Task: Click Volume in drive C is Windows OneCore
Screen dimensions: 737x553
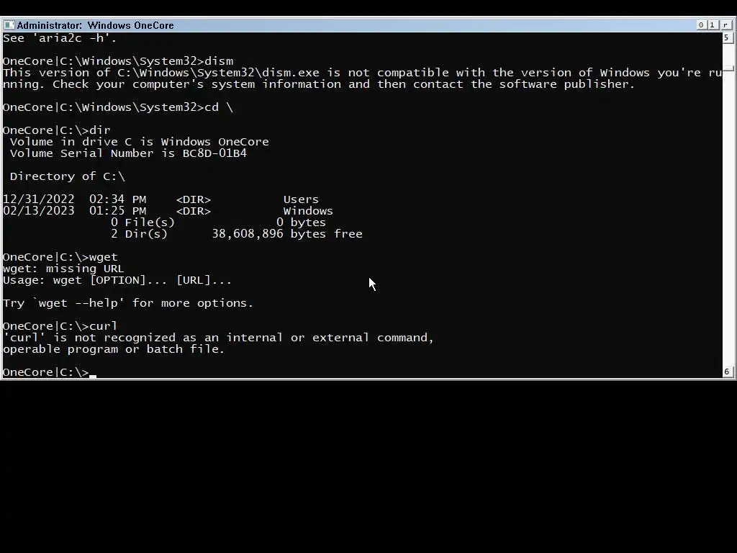Action: coord(139,142)
